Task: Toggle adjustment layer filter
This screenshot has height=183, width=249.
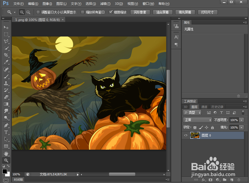Action: point(215,113)
